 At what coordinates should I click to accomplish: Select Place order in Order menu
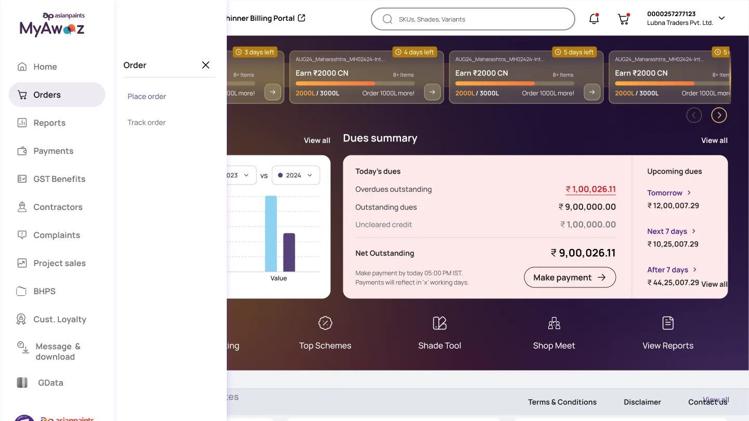tap(147, 96)
